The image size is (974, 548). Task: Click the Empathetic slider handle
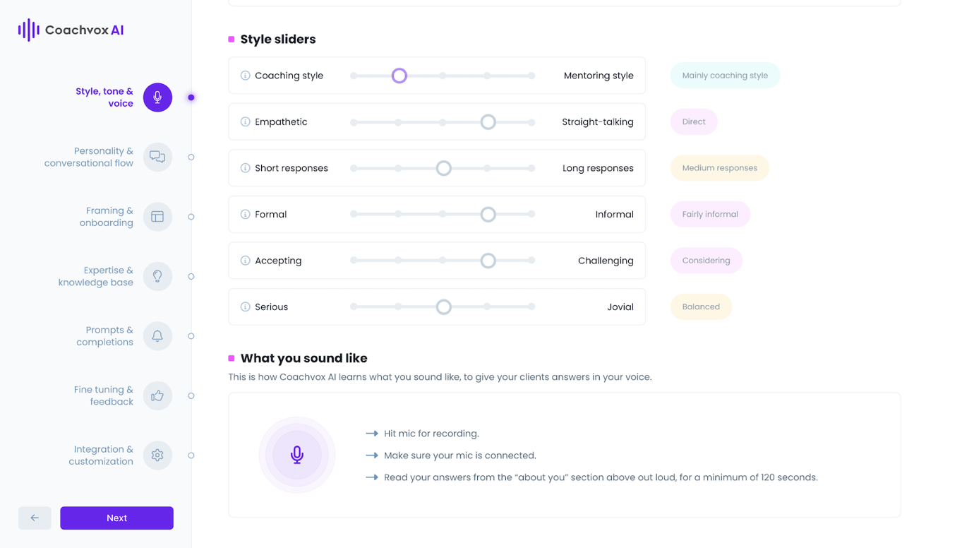[x=488, y=121]
